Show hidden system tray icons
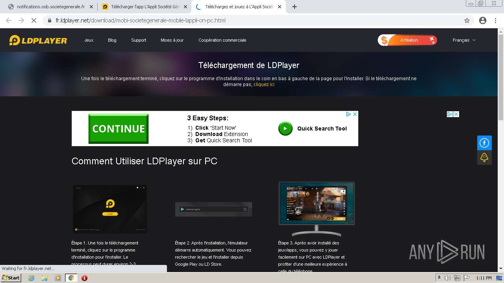 click(439, 278)
